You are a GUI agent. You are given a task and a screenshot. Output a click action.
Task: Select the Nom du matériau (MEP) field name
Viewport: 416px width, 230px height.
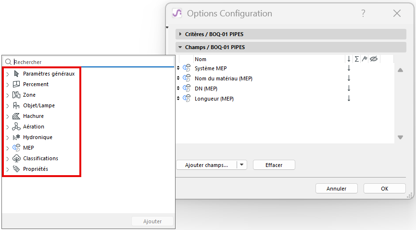[x=223, y=78]
